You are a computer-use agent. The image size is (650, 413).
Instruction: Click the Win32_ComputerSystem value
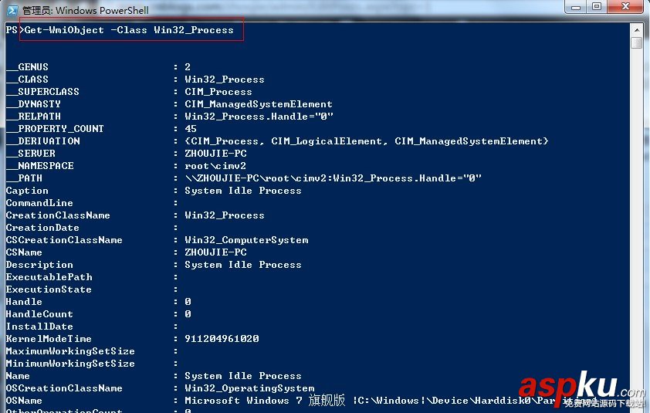(246, 240)
